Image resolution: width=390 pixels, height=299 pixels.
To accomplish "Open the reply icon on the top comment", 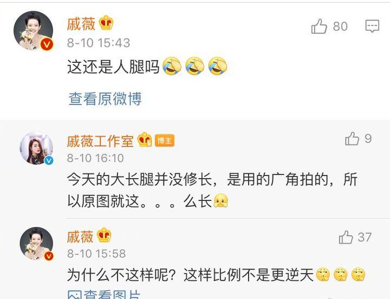I will click(372, 26).
